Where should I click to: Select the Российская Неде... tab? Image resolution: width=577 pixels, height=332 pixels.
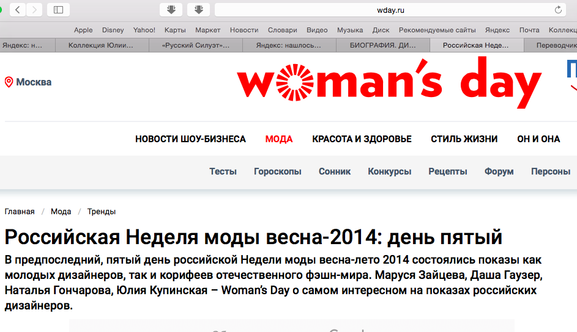click(x=477, y=45)
